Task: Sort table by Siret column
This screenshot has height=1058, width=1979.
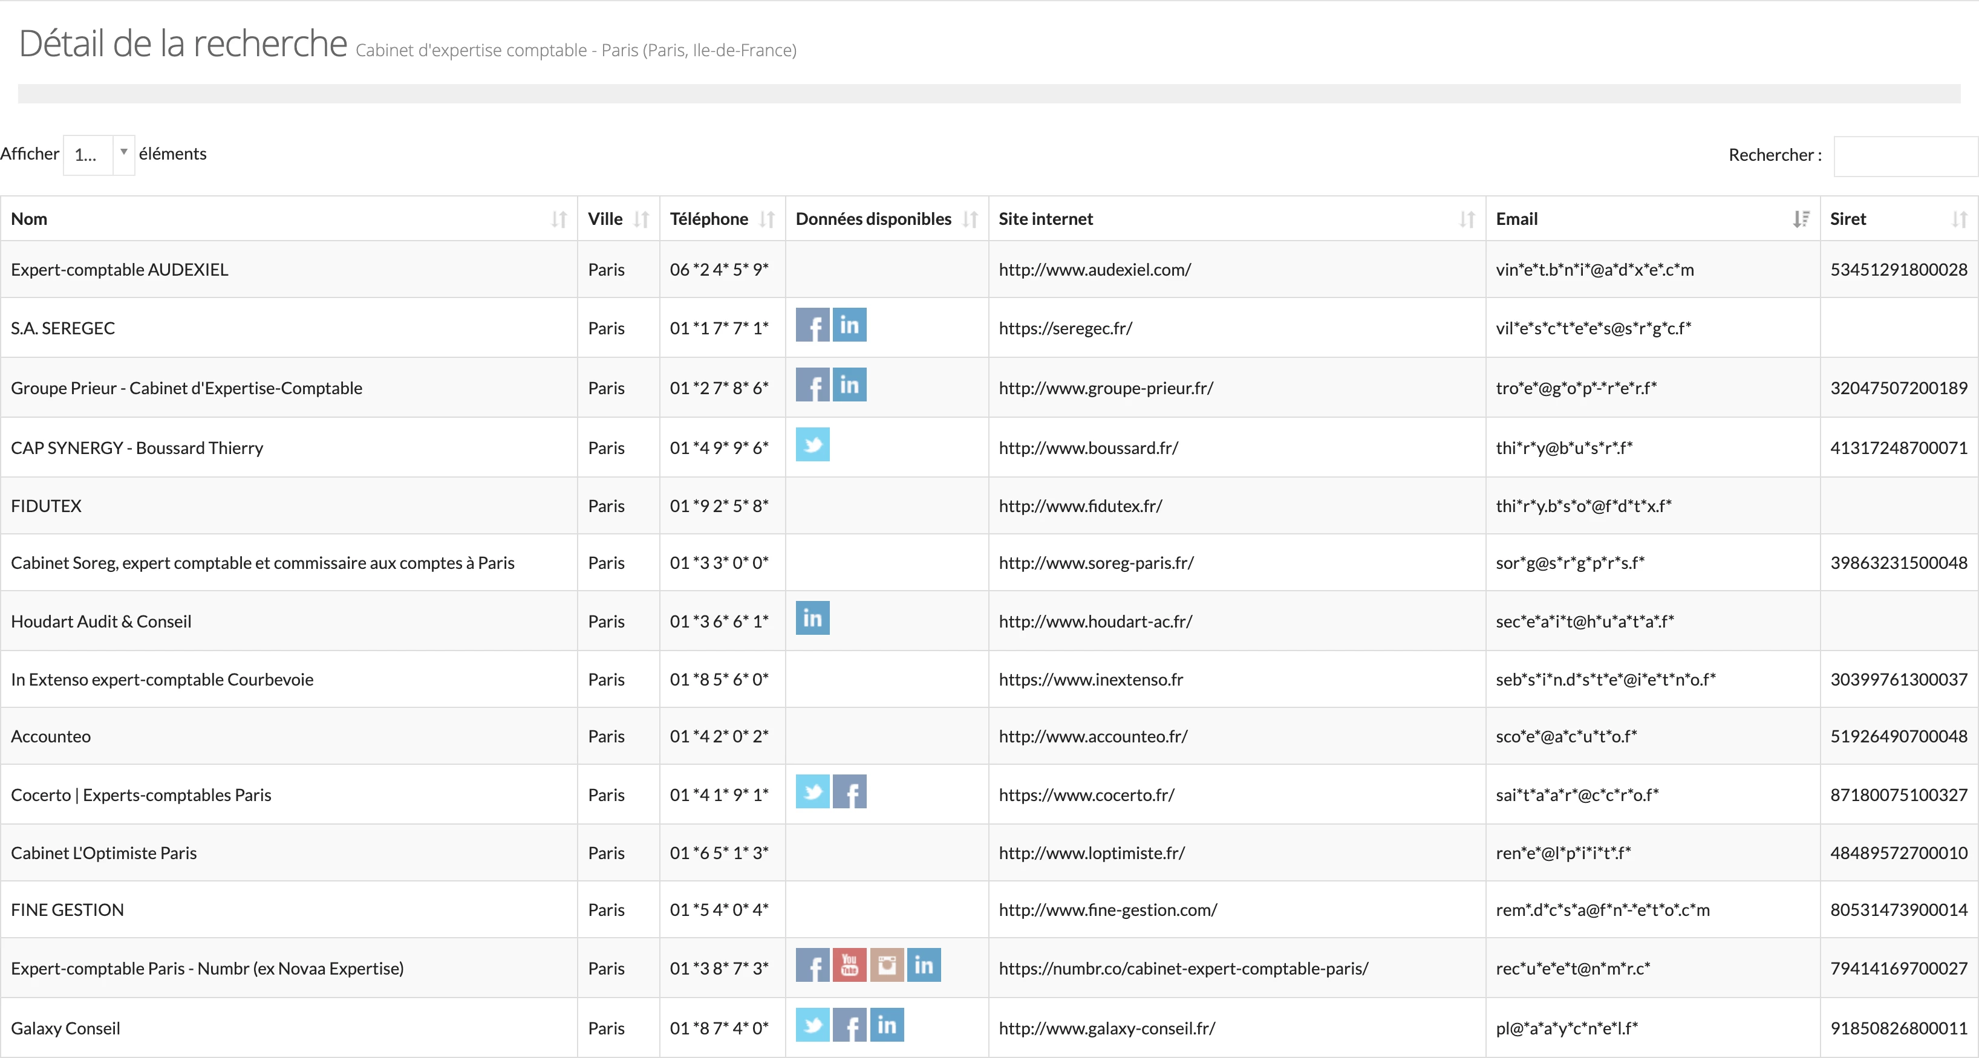Action: pyautogui.click(x=1899, y=219)
